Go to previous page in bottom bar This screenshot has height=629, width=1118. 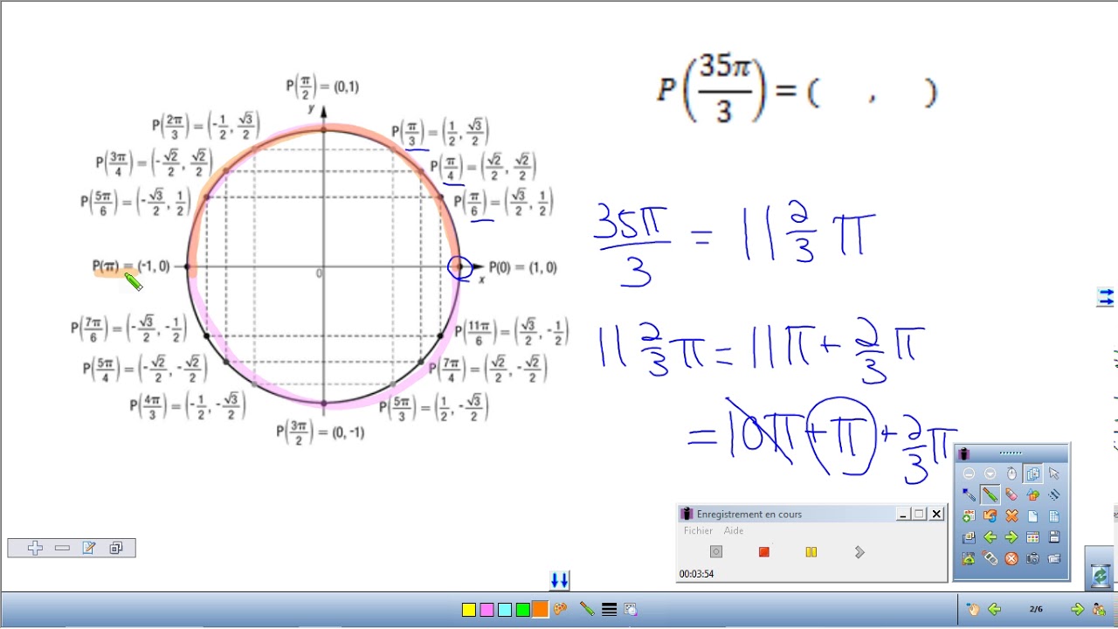pyautogui.click(x=994, y=610)
